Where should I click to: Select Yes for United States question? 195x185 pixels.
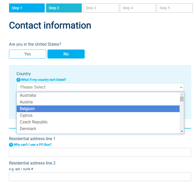(x=27, y=54)
